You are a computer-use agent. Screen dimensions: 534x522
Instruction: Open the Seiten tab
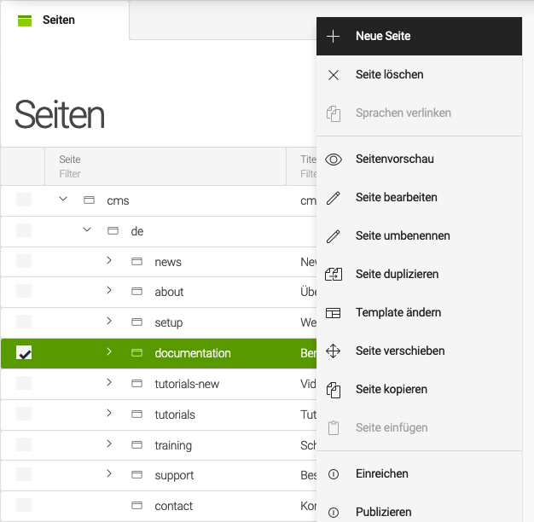click(x=58, y=20)
